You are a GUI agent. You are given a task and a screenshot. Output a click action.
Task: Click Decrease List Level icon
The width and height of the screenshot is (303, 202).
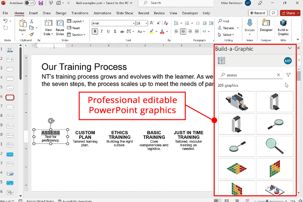pos(198,23)
